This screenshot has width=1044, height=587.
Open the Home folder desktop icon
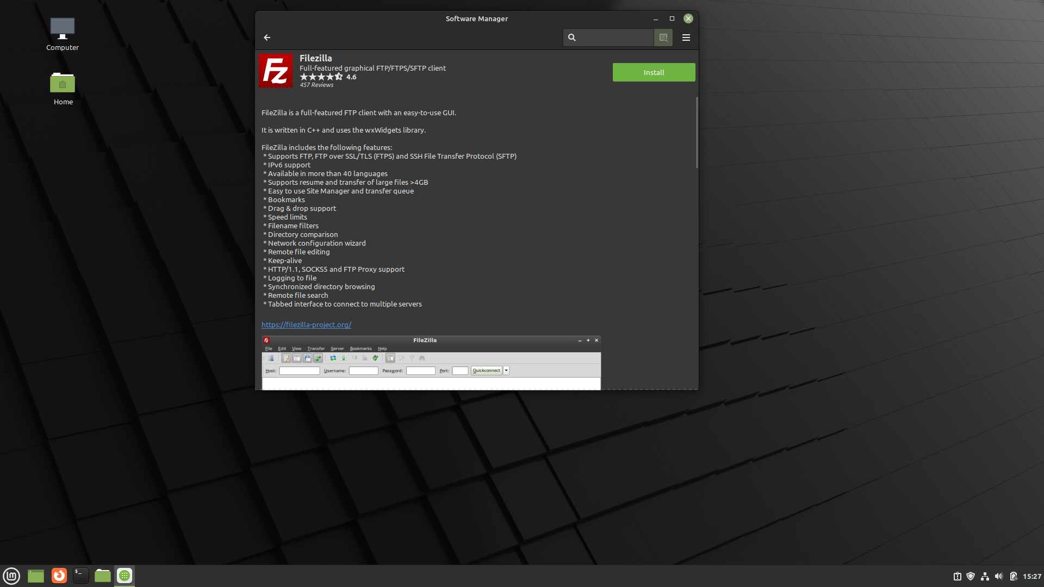click(63, 89)
